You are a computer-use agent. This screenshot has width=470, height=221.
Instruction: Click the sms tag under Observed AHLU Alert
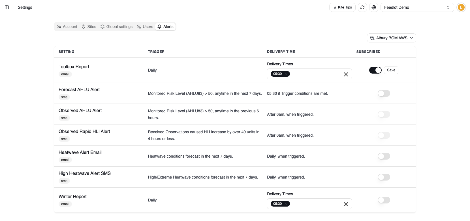coord(64,118)
